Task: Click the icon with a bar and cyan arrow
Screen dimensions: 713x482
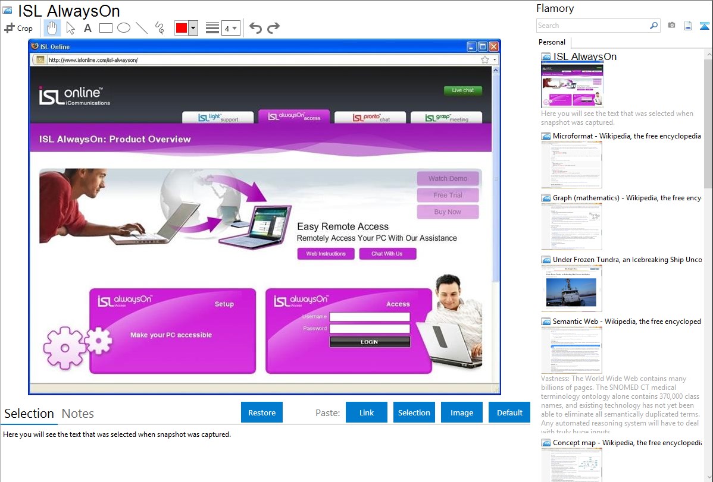Action: (704, 26)
